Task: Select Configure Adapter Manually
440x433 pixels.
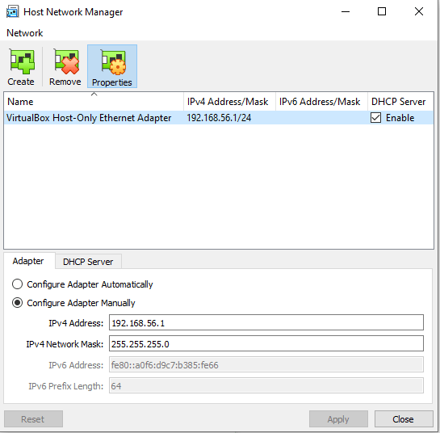Action: [73, 303]
